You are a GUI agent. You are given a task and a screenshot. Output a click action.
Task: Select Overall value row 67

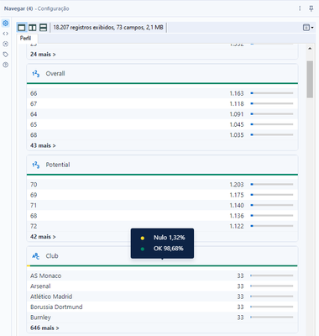click(x=162, y=103)
